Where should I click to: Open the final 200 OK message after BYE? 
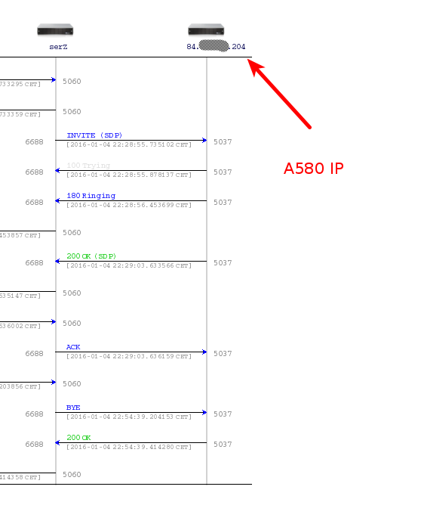78,438
